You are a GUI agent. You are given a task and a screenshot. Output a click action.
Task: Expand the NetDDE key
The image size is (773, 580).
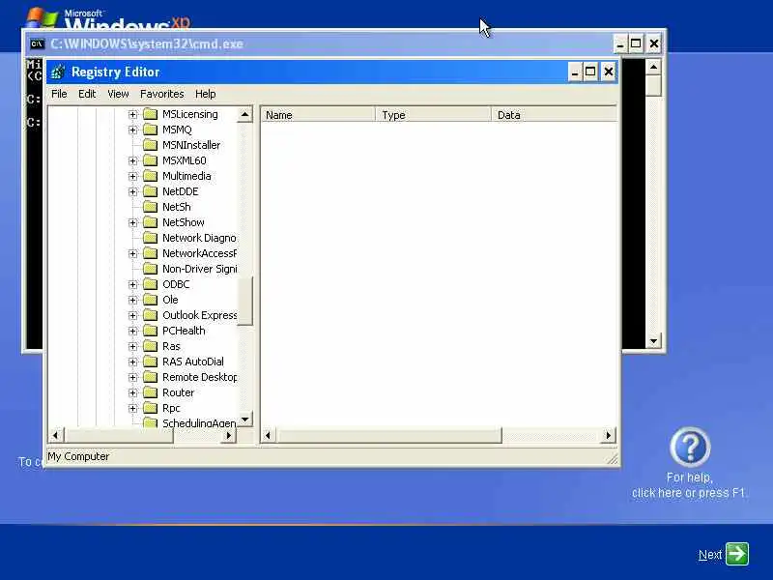pos(132,191)
